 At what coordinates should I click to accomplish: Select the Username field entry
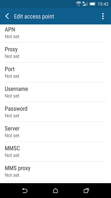click(55, 92)
